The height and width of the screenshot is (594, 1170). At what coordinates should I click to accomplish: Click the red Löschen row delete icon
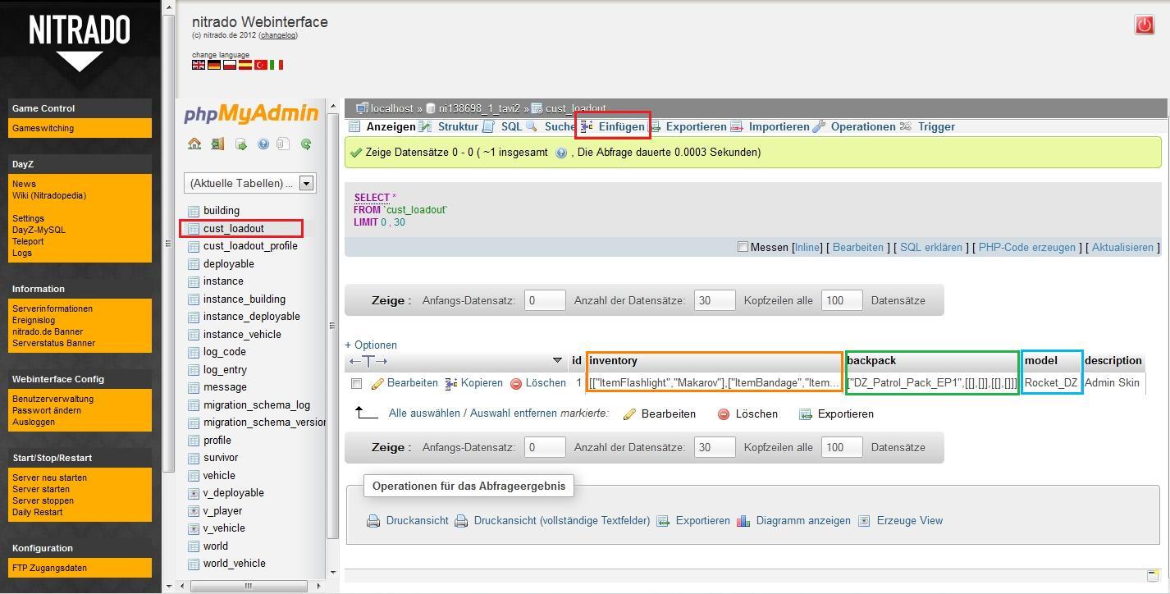click(516, 383)
